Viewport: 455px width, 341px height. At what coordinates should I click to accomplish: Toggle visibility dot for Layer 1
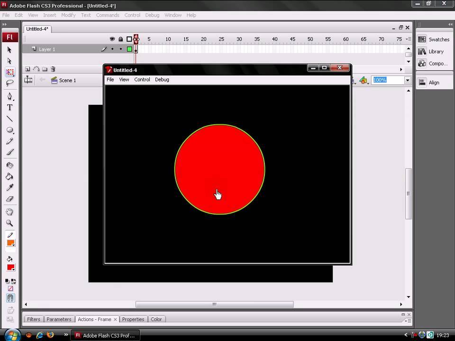click(112, 49)
